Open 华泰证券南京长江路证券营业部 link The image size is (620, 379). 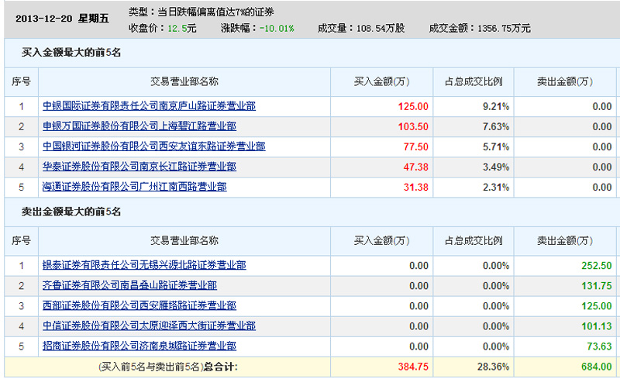point(139,167)
